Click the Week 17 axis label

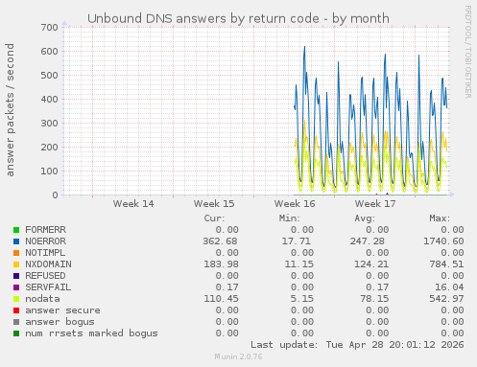(375, 204)
